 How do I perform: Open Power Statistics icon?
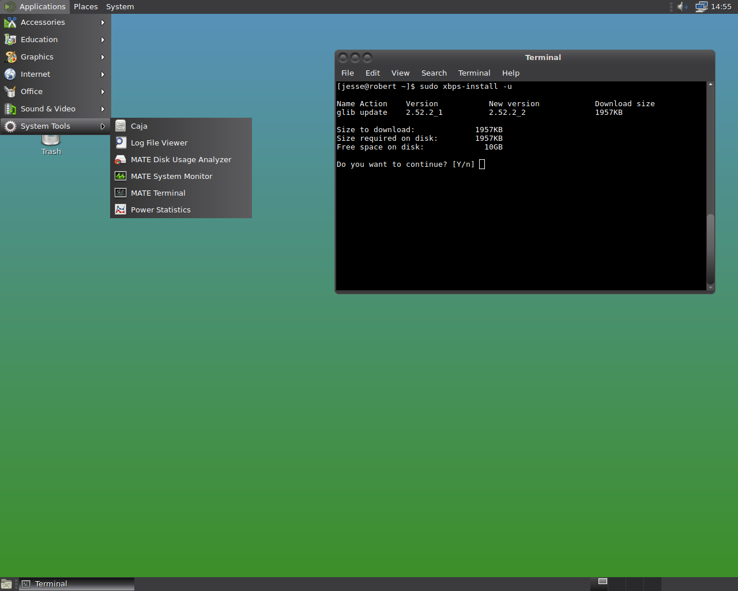[121, 210]
